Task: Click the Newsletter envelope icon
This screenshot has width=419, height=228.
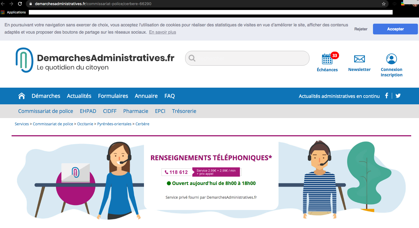Action: pos(359,59)
